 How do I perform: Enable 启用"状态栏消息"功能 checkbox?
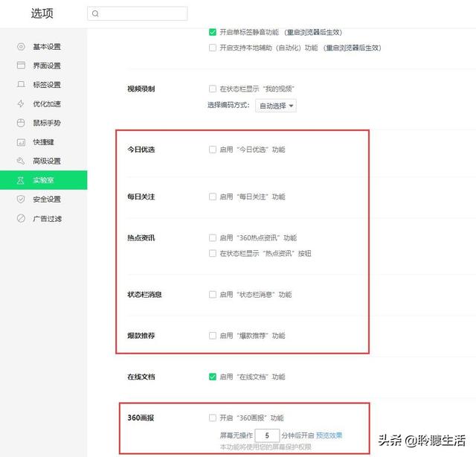tap(213, 295)
